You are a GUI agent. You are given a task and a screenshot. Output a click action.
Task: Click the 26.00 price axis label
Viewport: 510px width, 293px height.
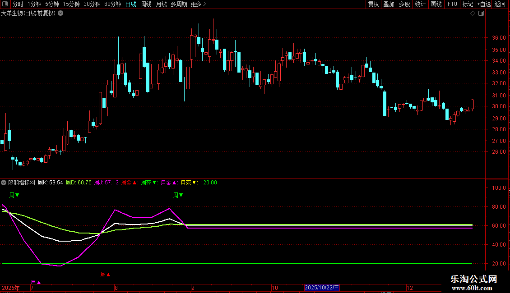pos(499,152)
